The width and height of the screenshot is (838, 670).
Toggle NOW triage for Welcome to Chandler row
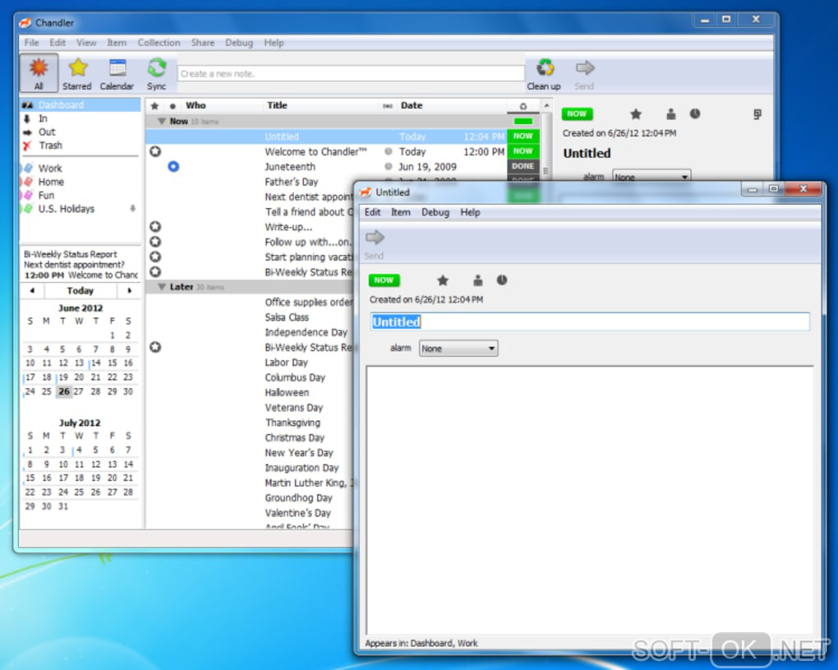[x=523, y=151]
